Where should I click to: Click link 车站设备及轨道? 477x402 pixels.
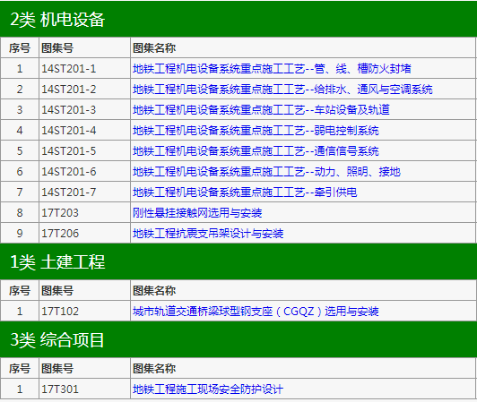tap(261, 110)
